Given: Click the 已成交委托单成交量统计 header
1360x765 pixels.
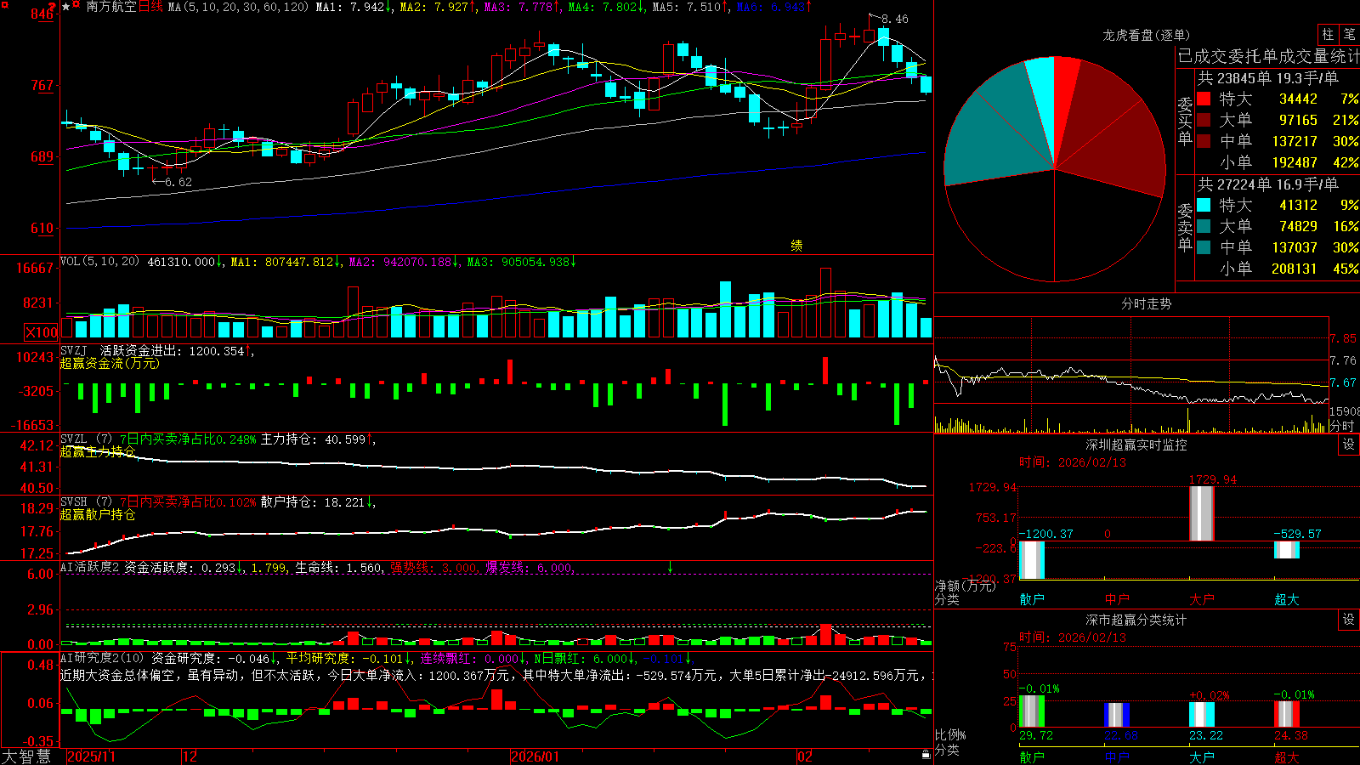Looking at the screenshot, I should tap(1268, 56).
